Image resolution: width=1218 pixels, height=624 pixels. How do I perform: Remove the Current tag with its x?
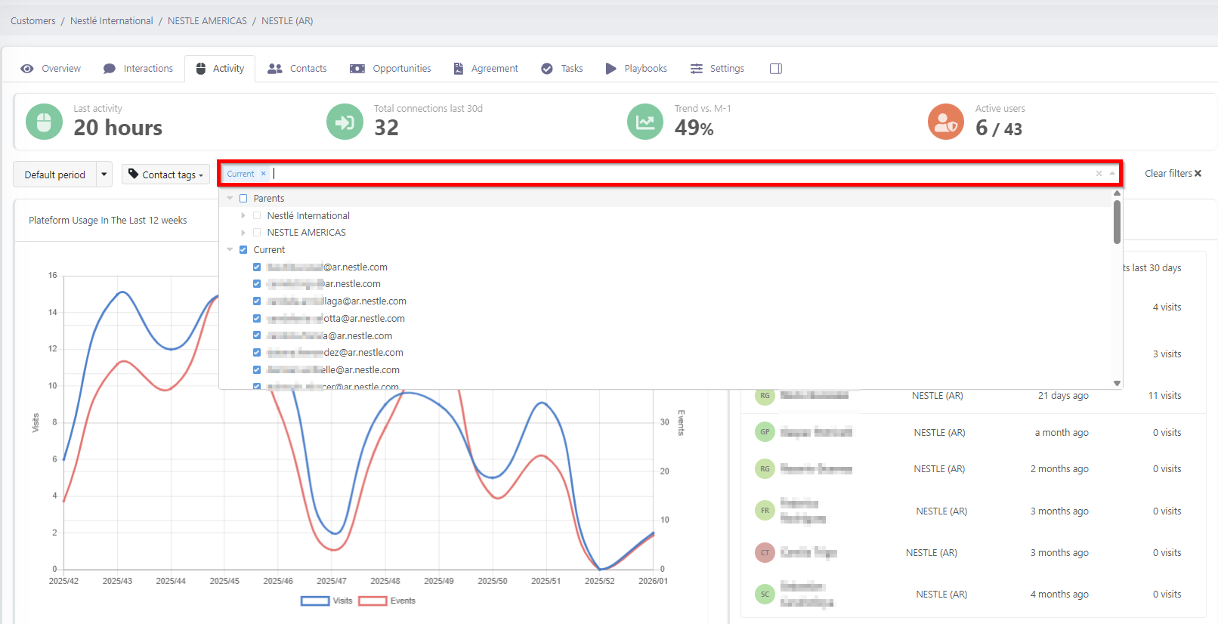[x=264, y=174]
